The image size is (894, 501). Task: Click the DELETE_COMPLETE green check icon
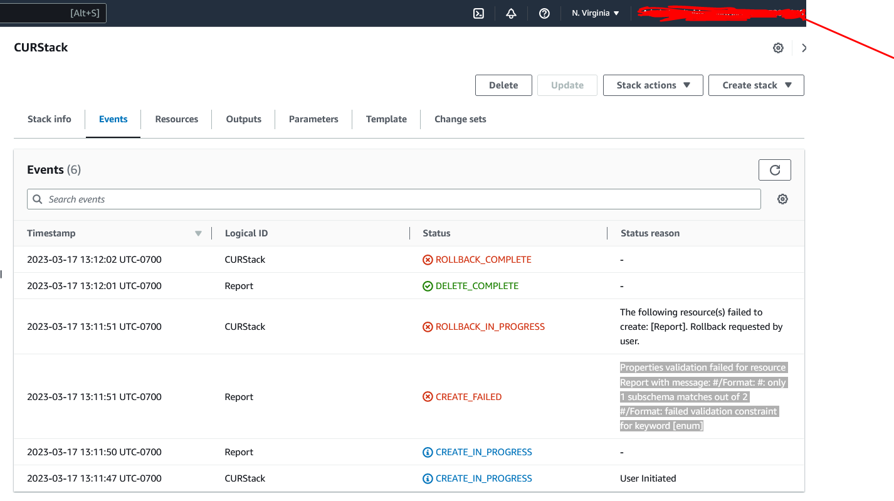pyautogui.click(x=428, y=285)
